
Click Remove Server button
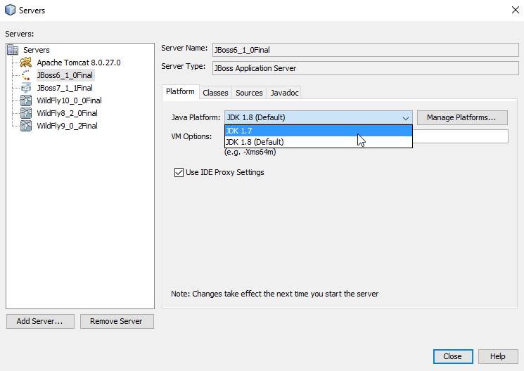pos(117,321)
